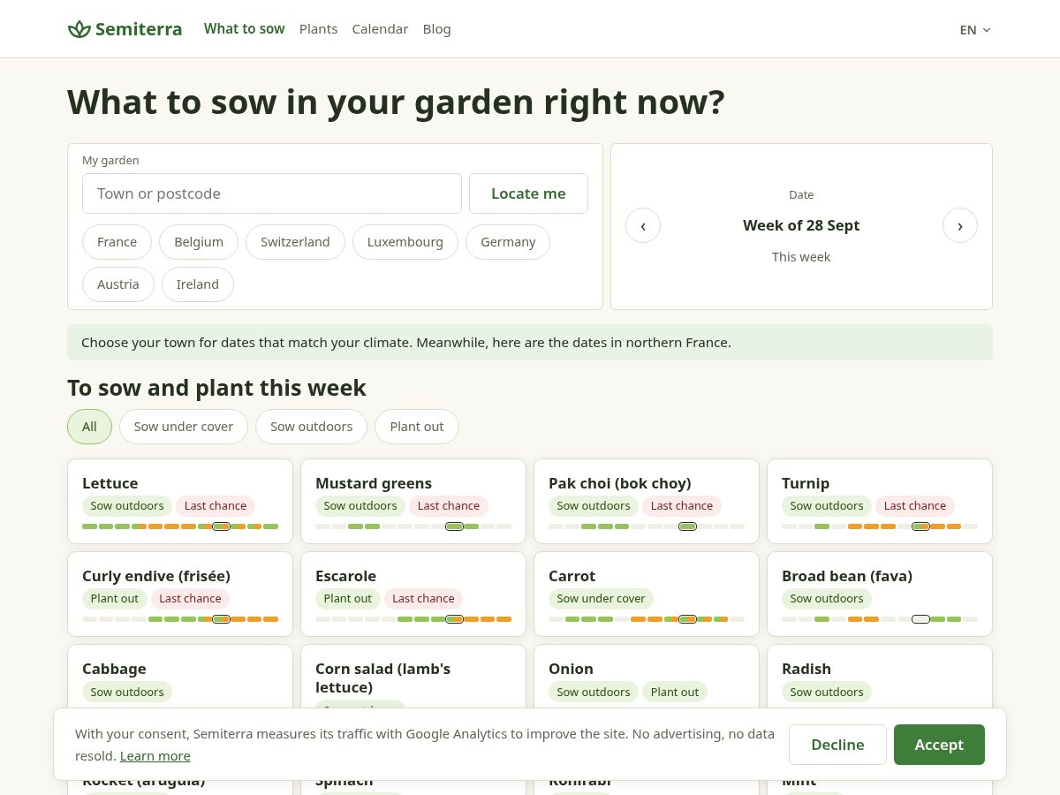
Task: Open the Broad bean (fava) card
Action: click(880, 594)
